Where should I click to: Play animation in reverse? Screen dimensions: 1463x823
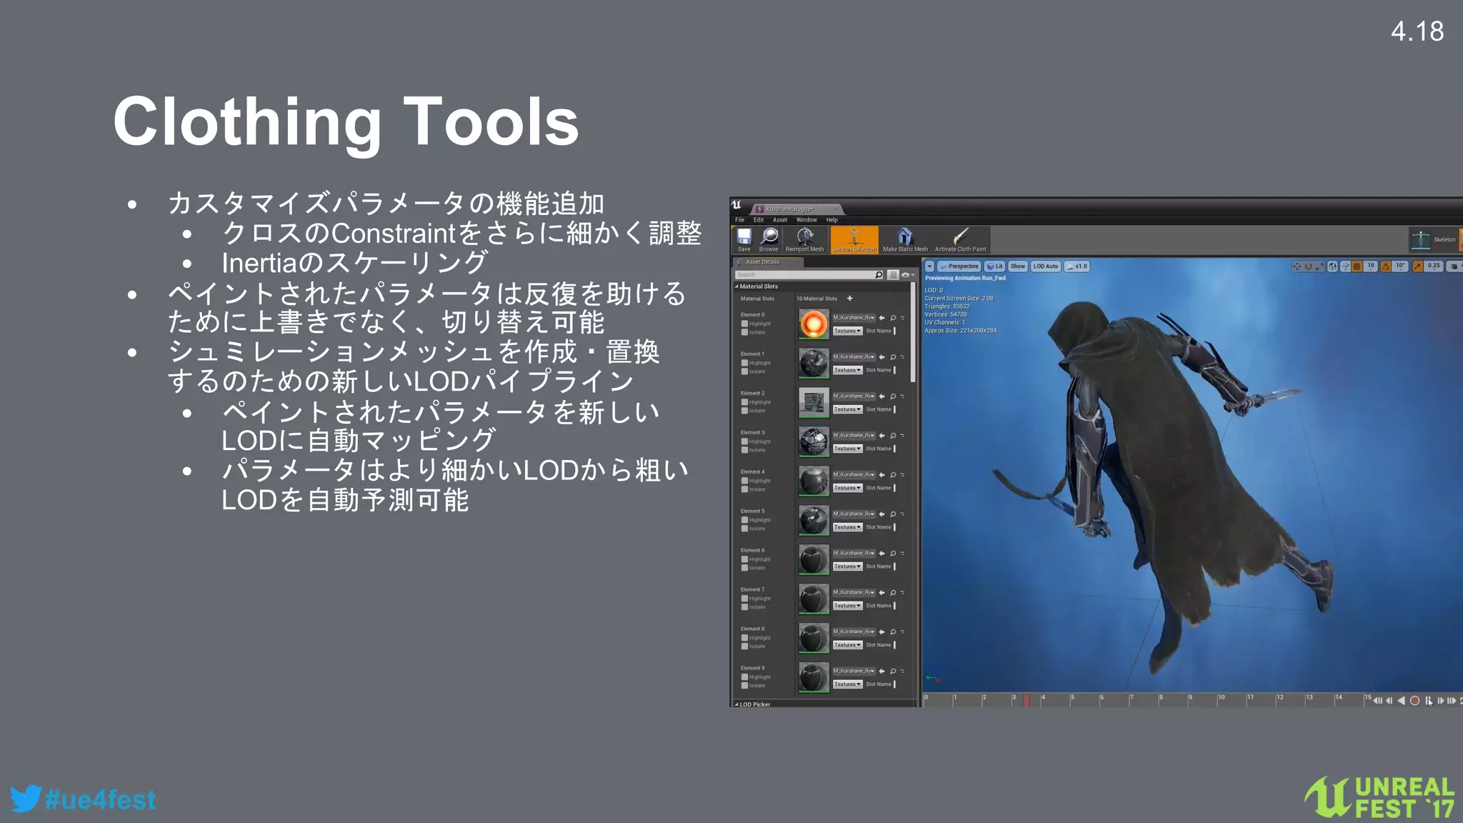1402,701
